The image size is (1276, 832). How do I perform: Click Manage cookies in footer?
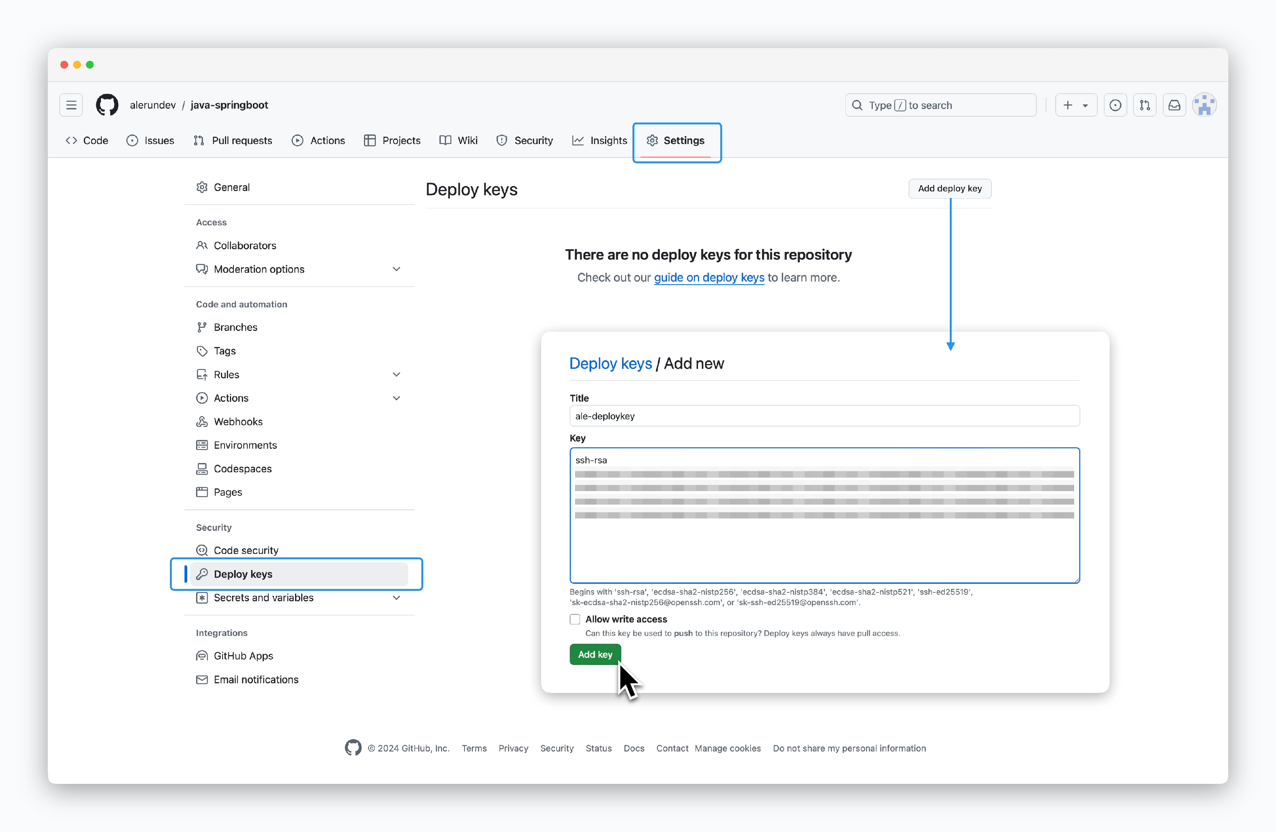pyautogui.click(x=728, y=748)
